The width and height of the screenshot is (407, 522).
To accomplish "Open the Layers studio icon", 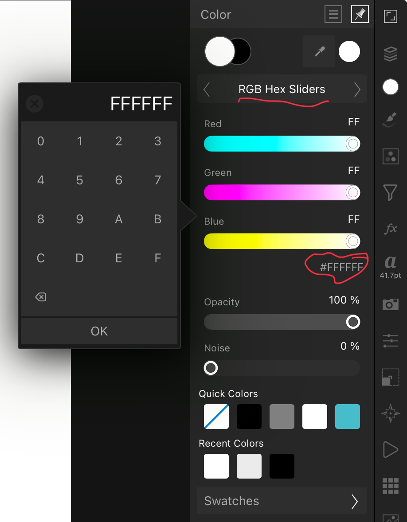I will tap(390, 54).
